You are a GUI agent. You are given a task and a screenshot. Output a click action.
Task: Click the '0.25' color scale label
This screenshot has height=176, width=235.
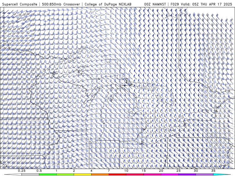21,171
